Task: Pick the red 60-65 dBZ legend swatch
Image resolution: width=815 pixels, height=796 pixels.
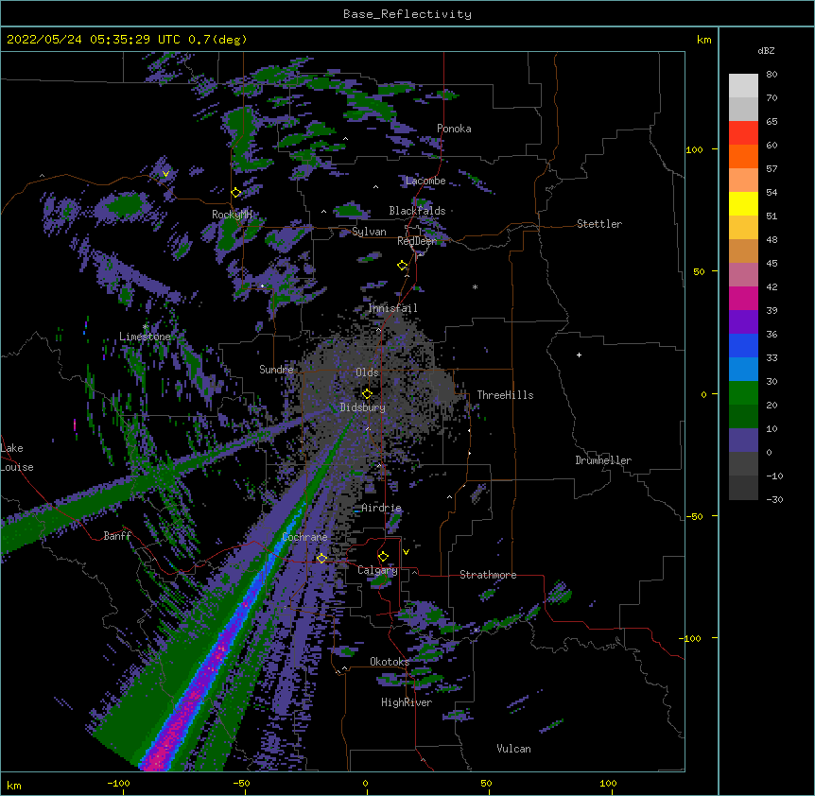Action: (743, 132)
